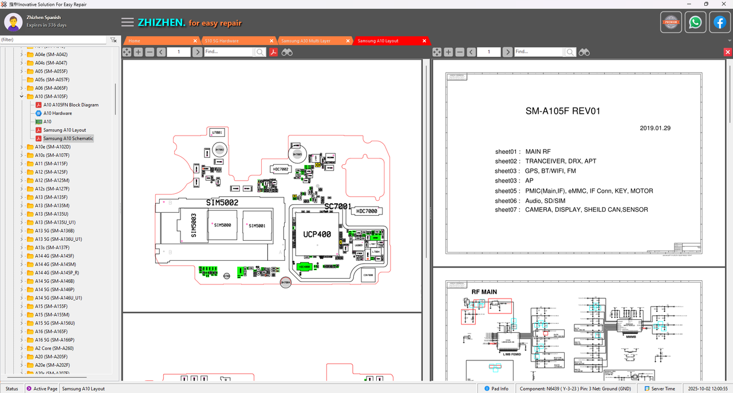Click the page number field in the left viewer

click(179, 52)
